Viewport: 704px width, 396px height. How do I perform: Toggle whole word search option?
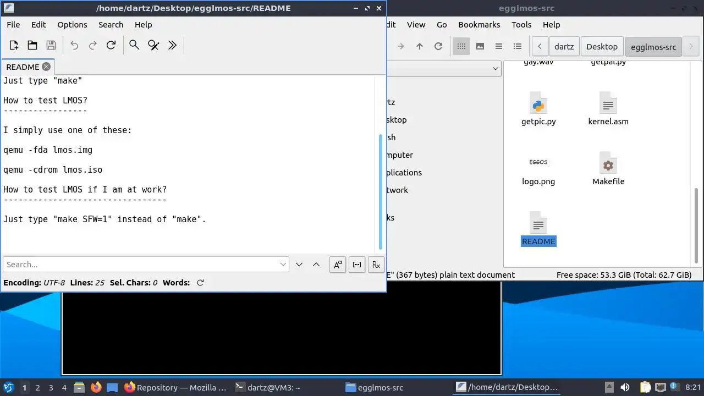357,265
